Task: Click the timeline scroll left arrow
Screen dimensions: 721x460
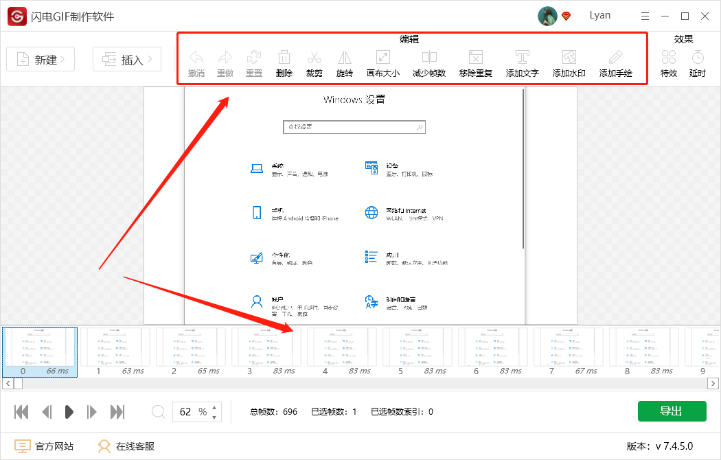Action: pos(8,383)
